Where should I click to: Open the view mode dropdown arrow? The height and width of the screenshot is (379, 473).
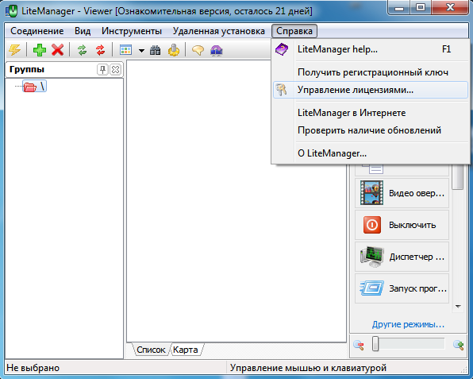[141, 50]
